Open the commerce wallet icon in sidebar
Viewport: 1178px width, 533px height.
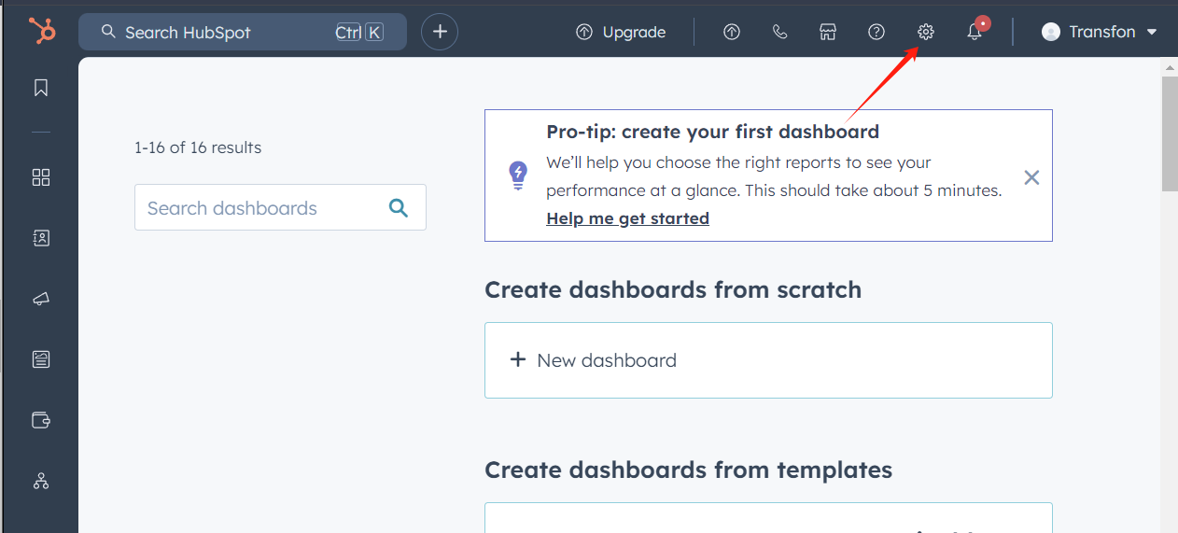41,420
